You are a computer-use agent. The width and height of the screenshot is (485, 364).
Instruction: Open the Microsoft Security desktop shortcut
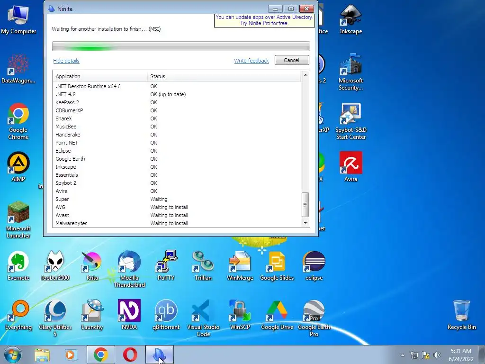(x=350, y=72)
